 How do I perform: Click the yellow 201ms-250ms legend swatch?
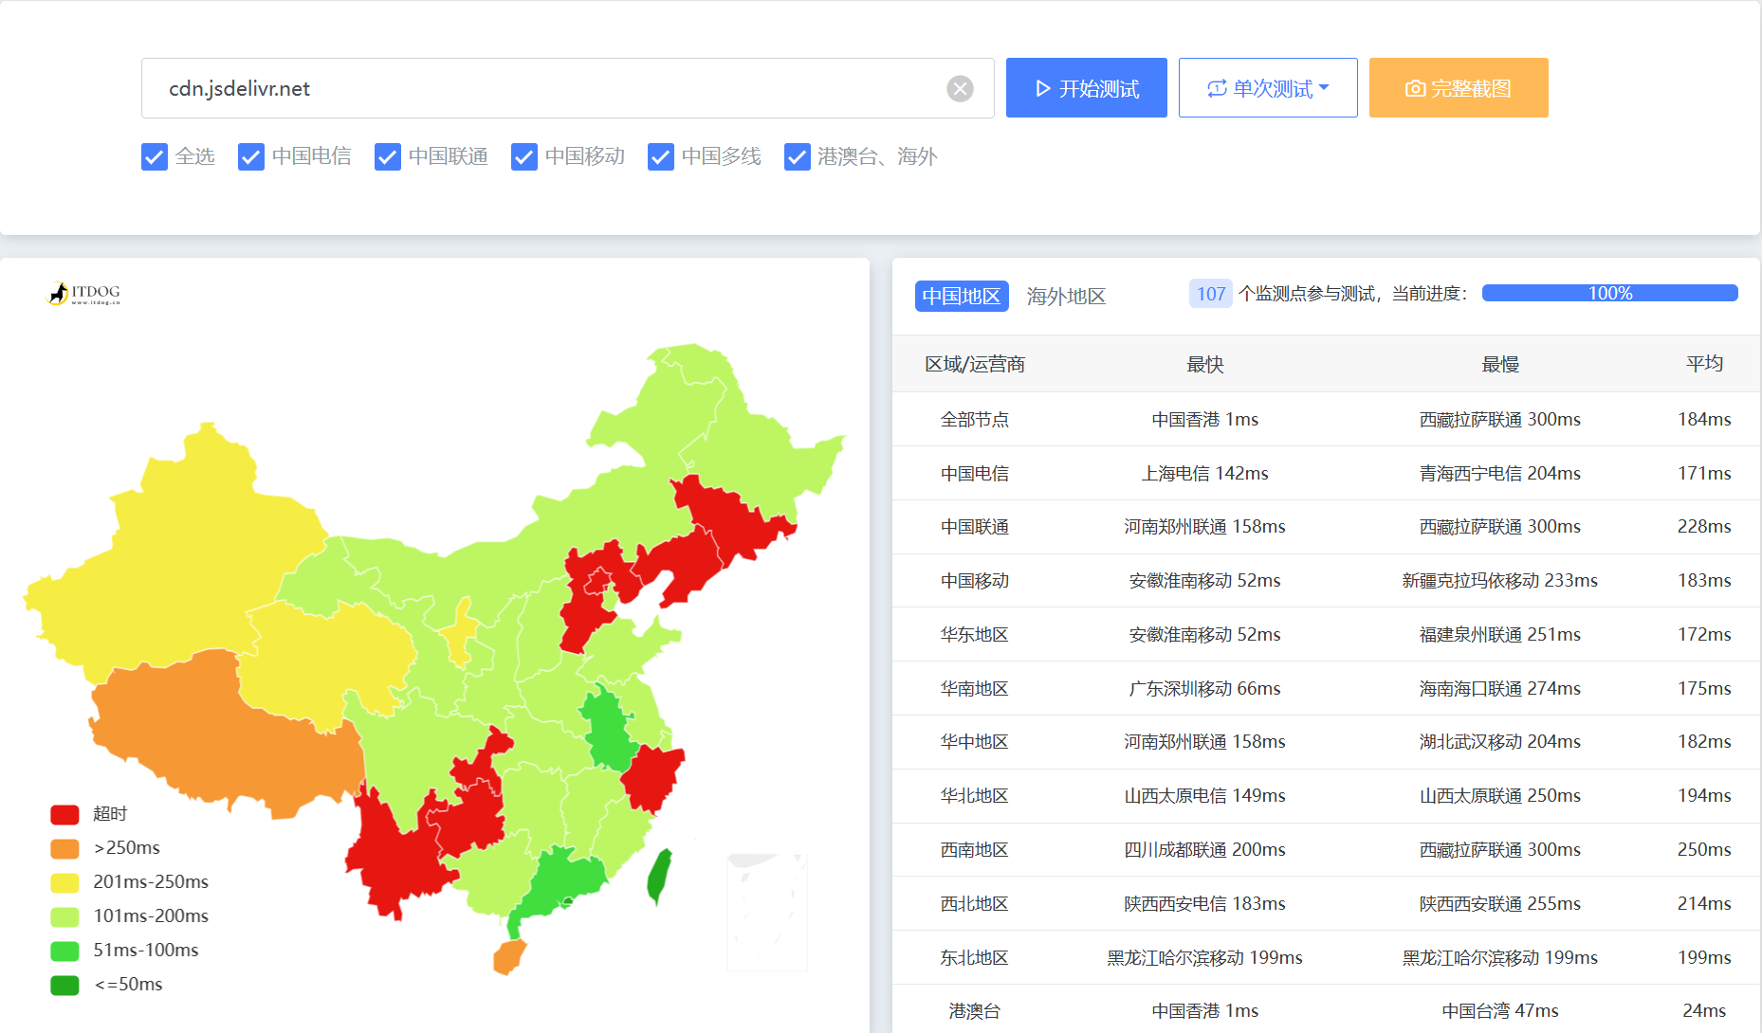[x=64, y=882]
